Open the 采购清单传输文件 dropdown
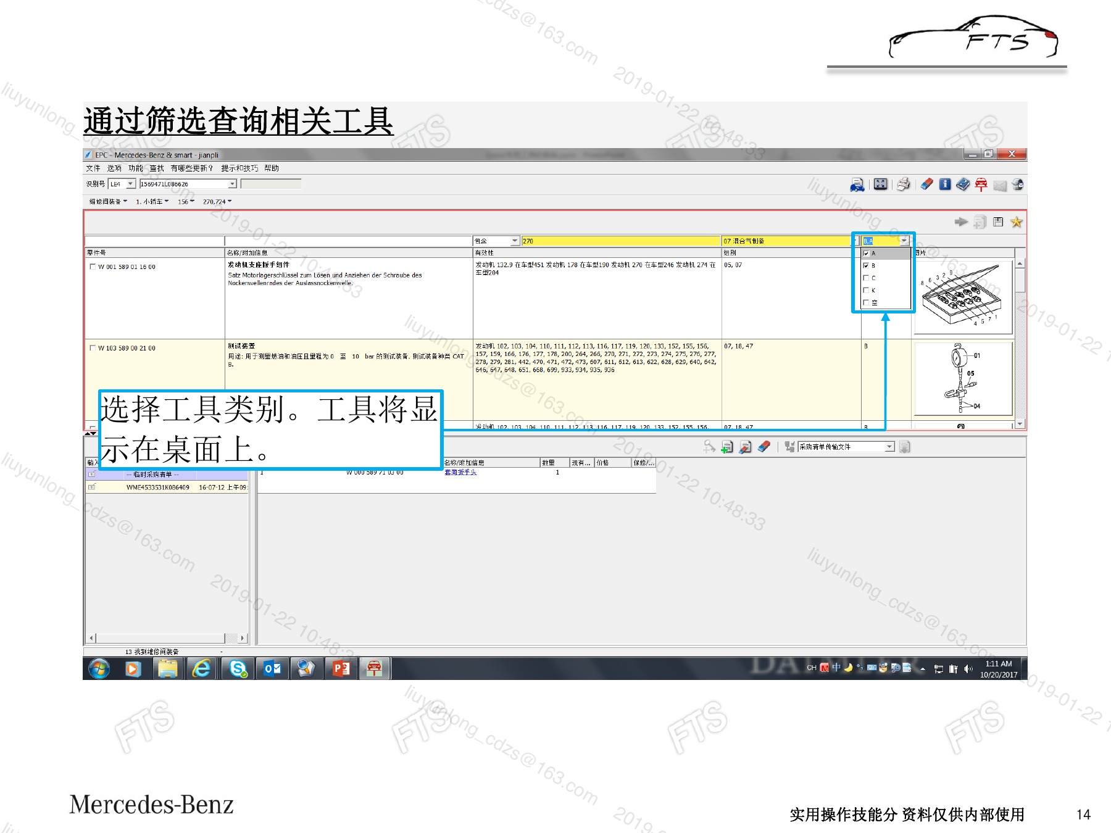The height and width of the screenshot is (833, 1111). tap(889, 447)
